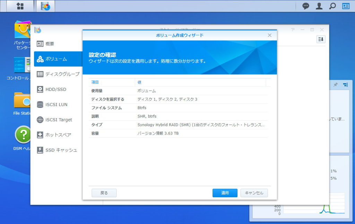This screenshot has height=224, width=355.
Task: Click the ディスクを選択する row label
Action: coord(107,99)
